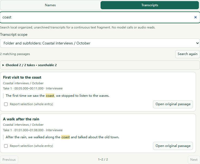The image size is (200, 164).
Task: Click folder path under 'First visit to the coast'
Action: click(23, 83)
